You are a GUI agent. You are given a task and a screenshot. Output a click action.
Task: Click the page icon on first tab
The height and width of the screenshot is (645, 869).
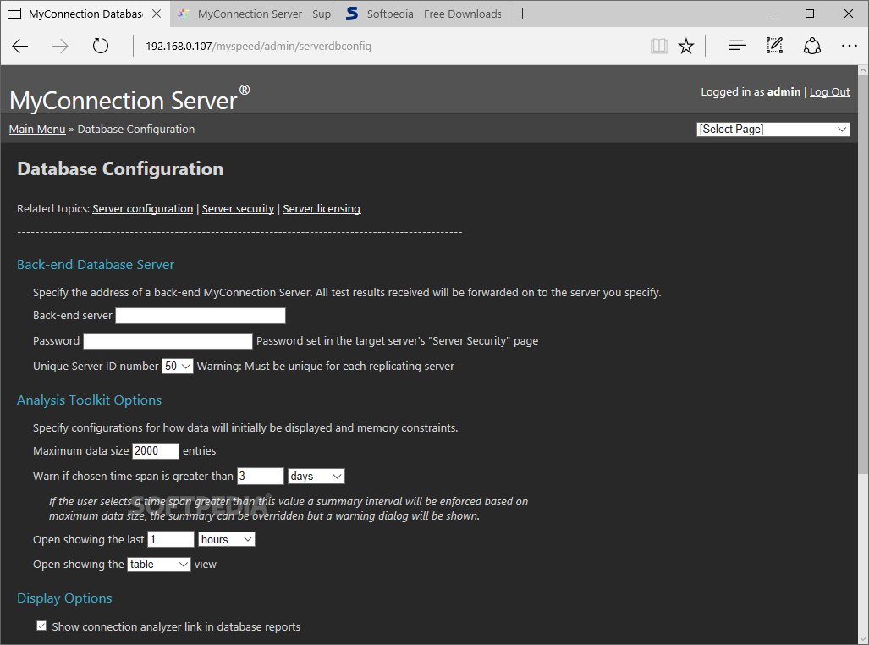14,14
